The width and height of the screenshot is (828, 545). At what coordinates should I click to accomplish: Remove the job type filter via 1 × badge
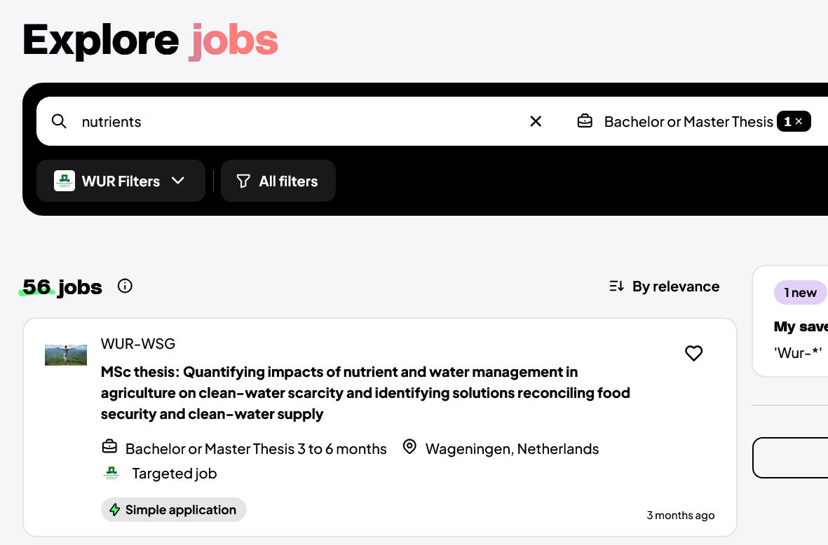point(794,121)
